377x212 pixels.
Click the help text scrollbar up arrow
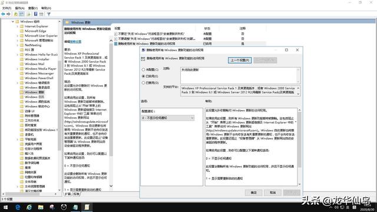pos(299,110)
